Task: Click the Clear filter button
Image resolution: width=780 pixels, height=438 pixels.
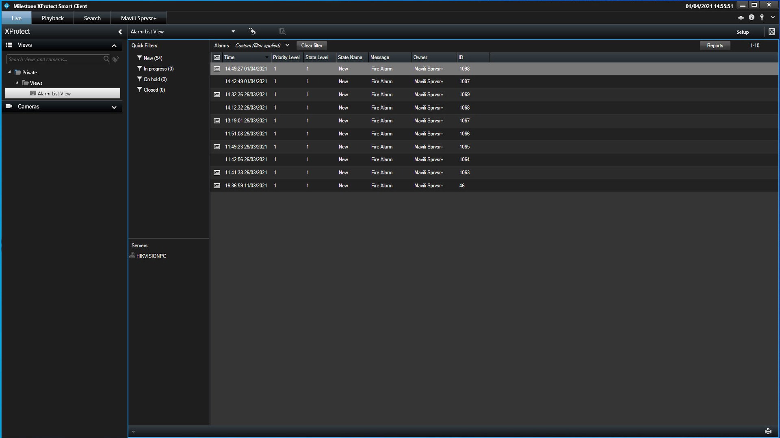Action: [312, 45]
